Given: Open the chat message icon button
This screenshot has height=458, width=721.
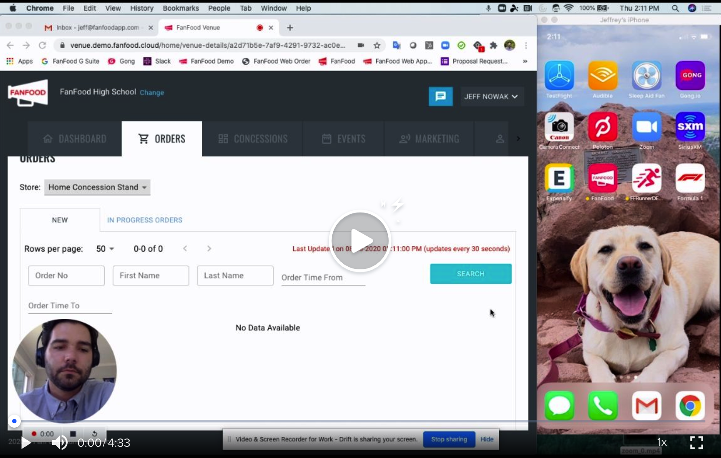Looking at the screenshot, I should 441,96.
